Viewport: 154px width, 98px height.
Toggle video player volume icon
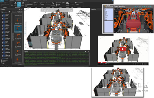[x=103, y=64]
